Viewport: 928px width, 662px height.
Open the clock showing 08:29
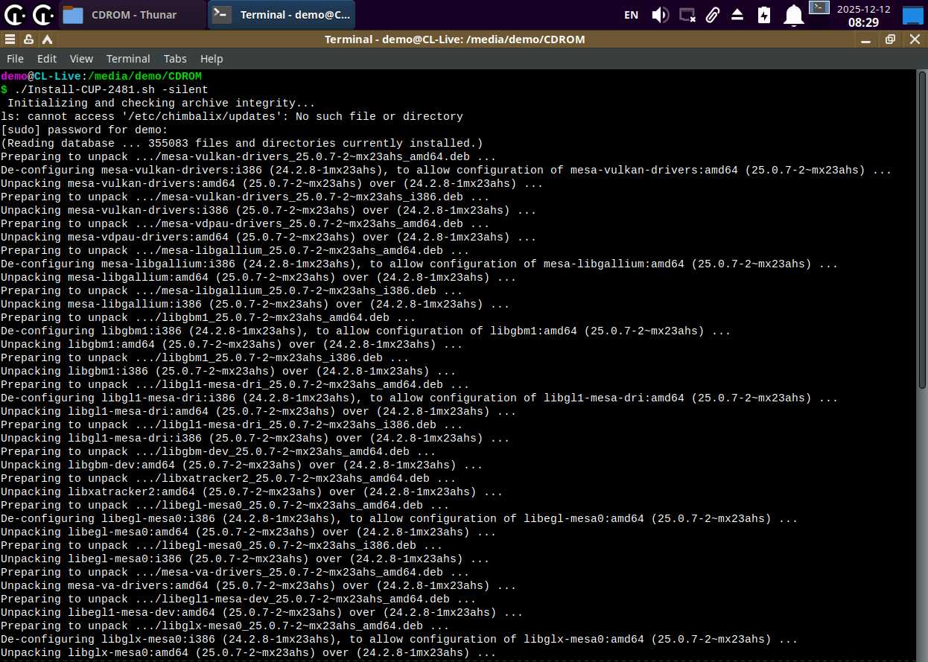point(863,15)
